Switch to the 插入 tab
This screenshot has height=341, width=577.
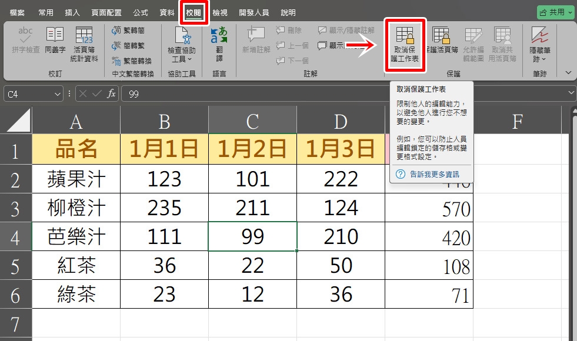point(72,13)
